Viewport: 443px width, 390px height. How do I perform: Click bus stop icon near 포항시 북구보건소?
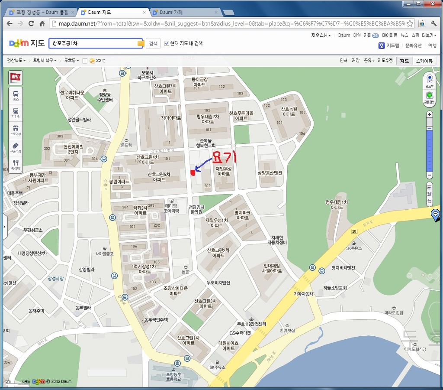tap(122, 73)
